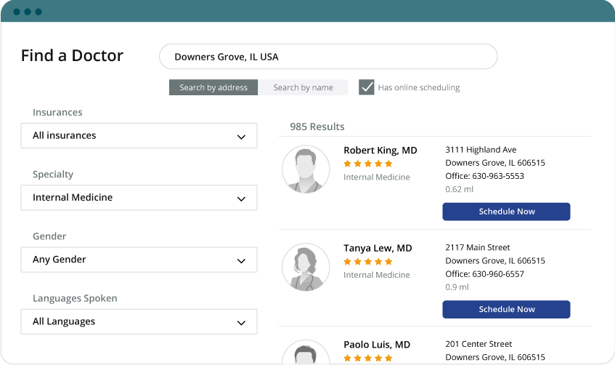
Task: Click the chevron arrow in All insurances
Action: [x=241, y=137]
